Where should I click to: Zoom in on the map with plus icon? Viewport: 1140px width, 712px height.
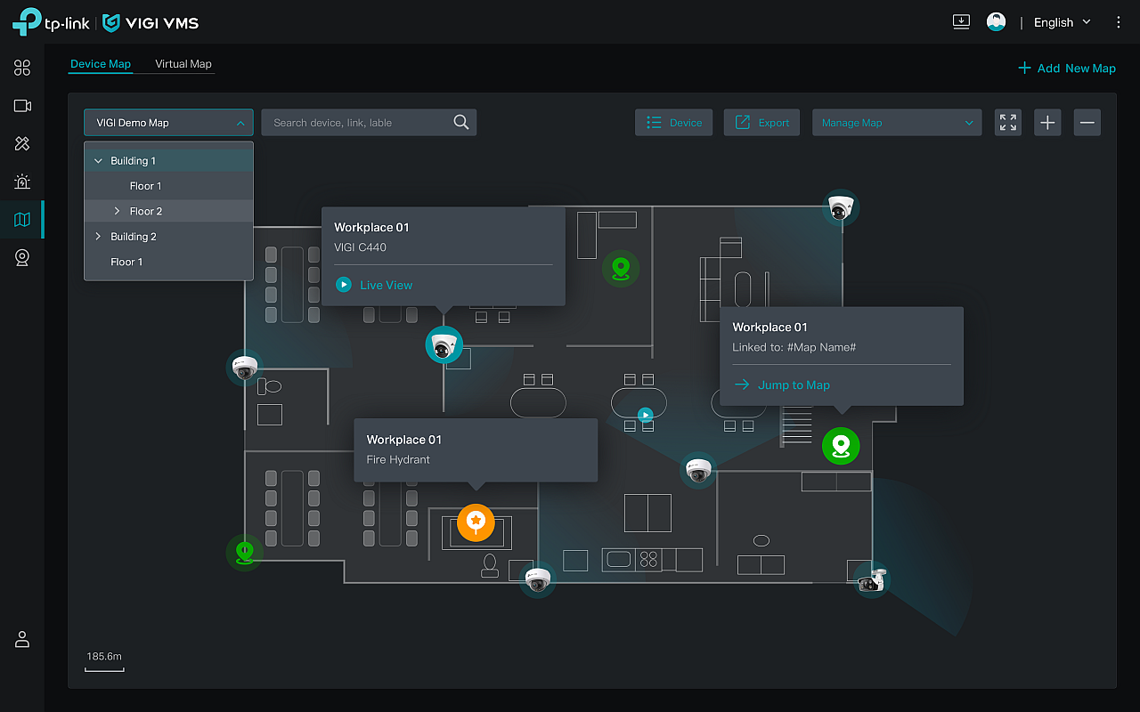1047,122
